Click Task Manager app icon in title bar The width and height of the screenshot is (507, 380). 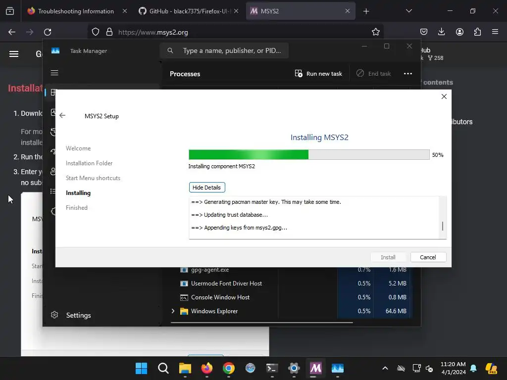55,51
